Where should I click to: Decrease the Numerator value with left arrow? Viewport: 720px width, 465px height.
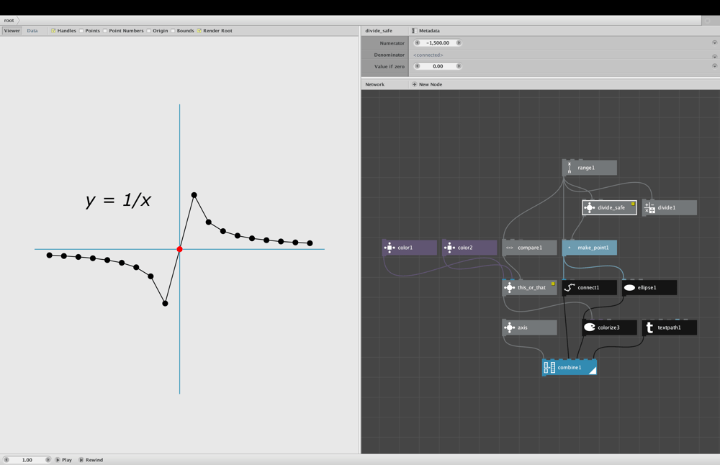(418, 42)
